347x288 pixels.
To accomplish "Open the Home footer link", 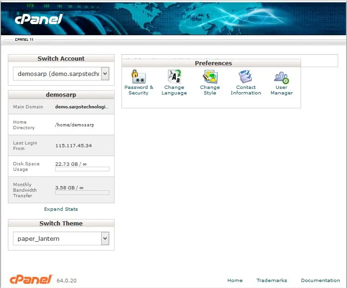I will pos(235,280).
